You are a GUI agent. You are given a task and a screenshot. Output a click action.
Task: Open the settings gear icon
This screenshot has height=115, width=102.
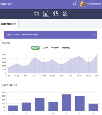coord(65,14)
